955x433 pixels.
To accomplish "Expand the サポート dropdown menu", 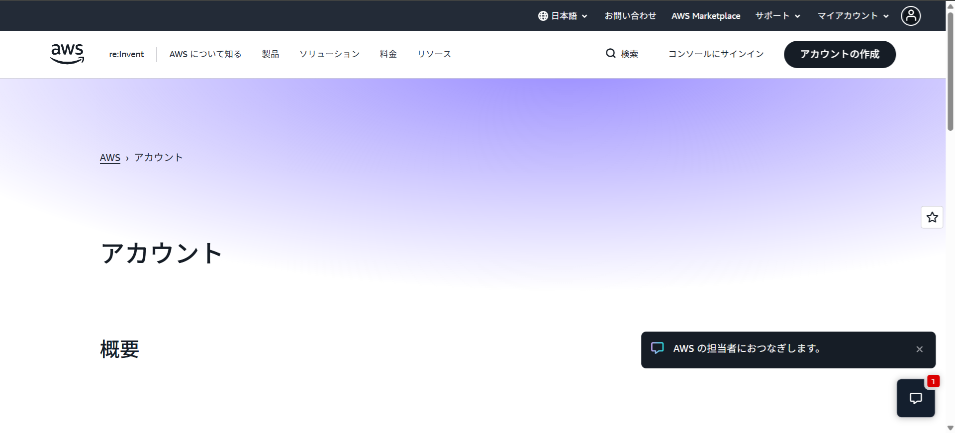I will 777,16.
